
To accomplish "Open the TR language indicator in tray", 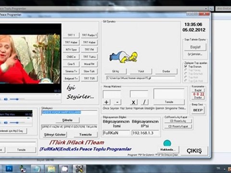I will pyautogui.click(x=218, y=168).
